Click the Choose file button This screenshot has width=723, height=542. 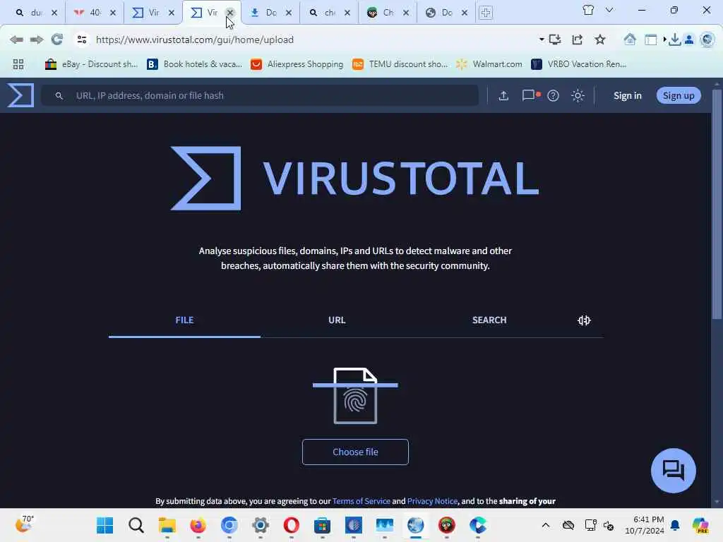(355, 452)
